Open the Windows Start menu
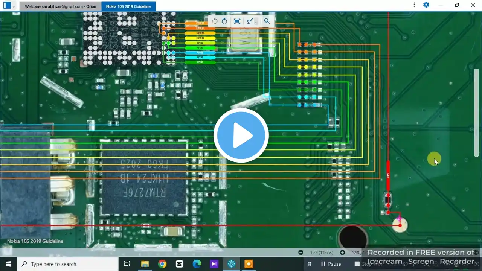482x271 pixels. pos(8,264)
